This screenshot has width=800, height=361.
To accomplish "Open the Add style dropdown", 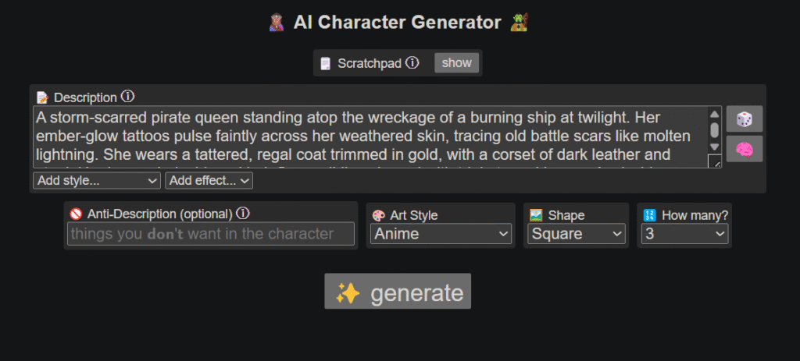I will click(x=97, y=181).
